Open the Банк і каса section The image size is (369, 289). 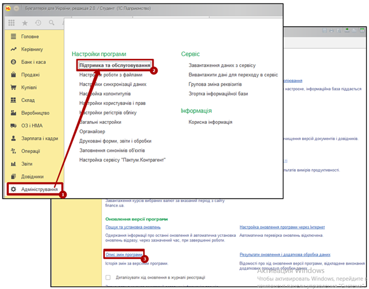coord(34,62)
